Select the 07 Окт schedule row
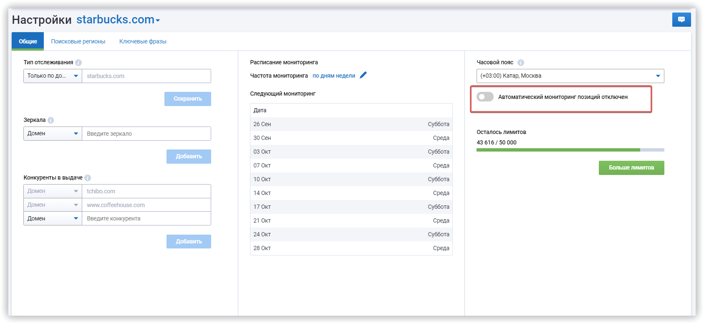Image resolution: width=704 pixels, height=324 pixels. click(351, 165)
